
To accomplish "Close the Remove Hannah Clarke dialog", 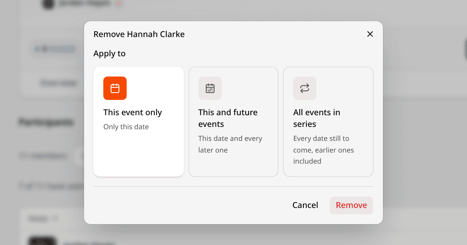I will [370, 34].
